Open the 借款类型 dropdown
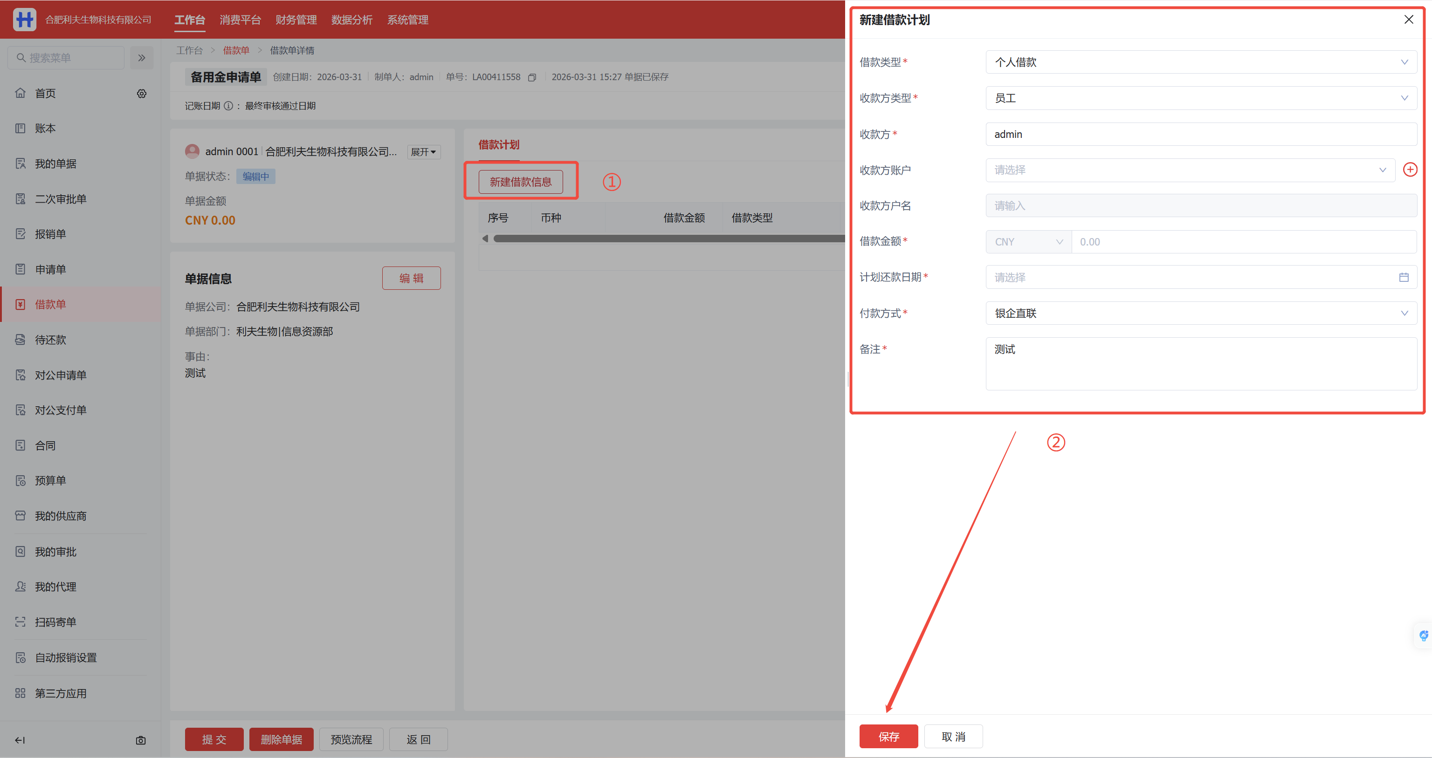1432x758 pixels. (x=1201, y=62)
